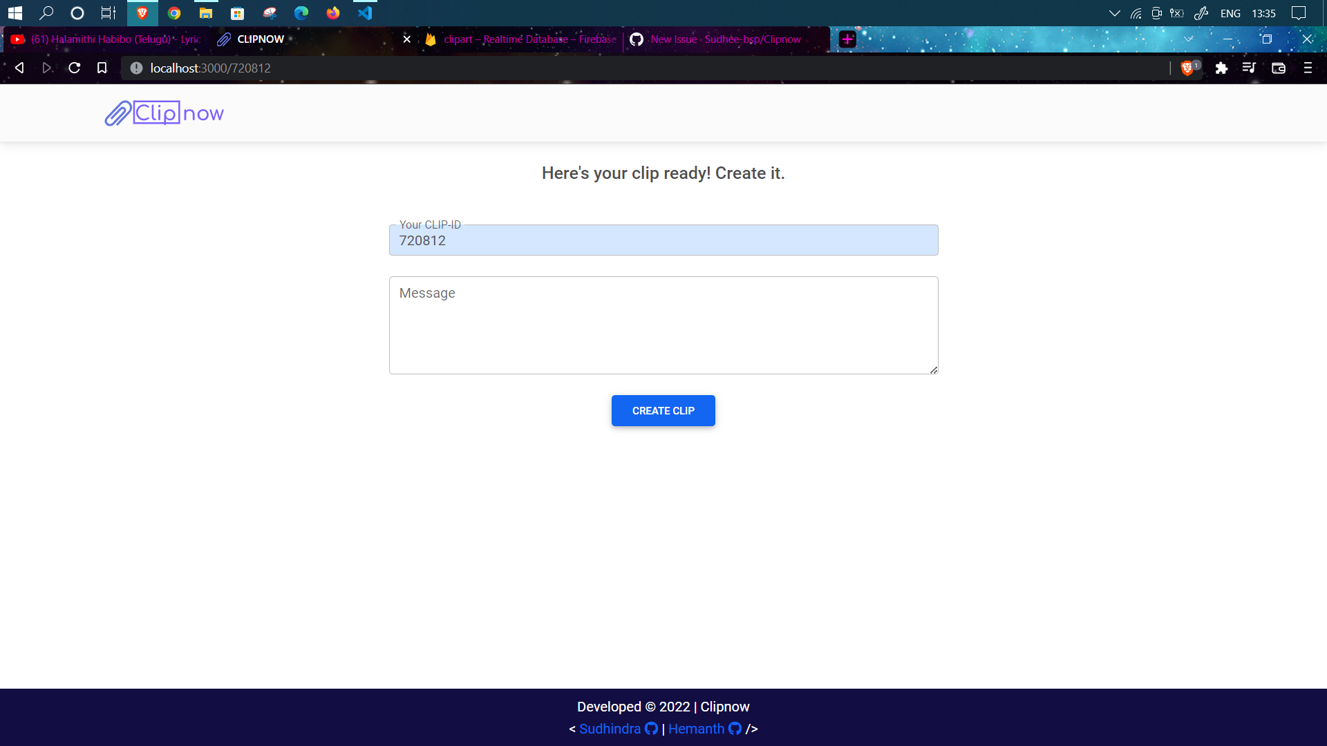The height and width of the screenshot is (746, 1327).
Task: Expand the vertical tab list chevron
Action: click(x=1187, y=39)
